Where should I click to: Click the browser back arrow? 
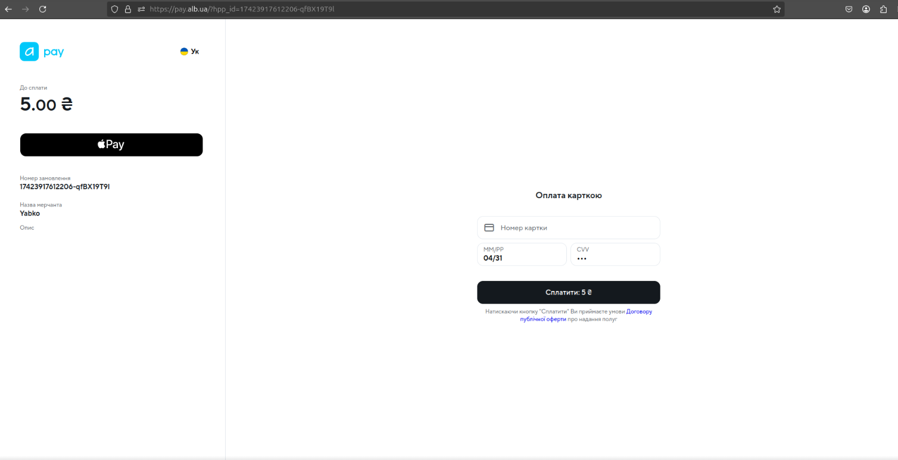pos(8,10)
